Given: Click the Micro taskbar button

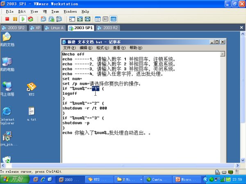Looking at the screenshot, I should point(187,180).
